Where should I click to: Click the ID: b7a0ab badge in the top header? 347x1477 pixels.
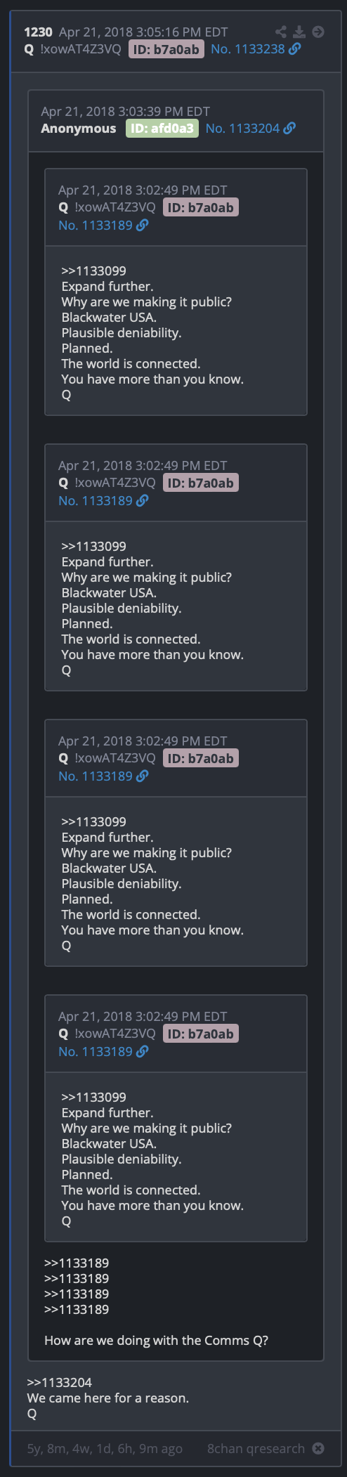pos(166,49)
